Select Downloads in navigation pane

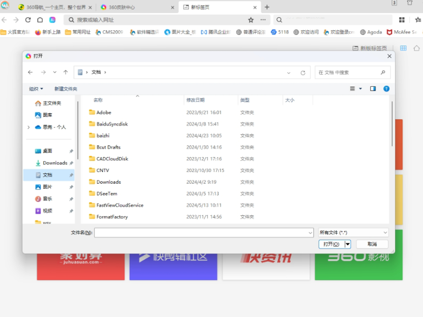51,163
